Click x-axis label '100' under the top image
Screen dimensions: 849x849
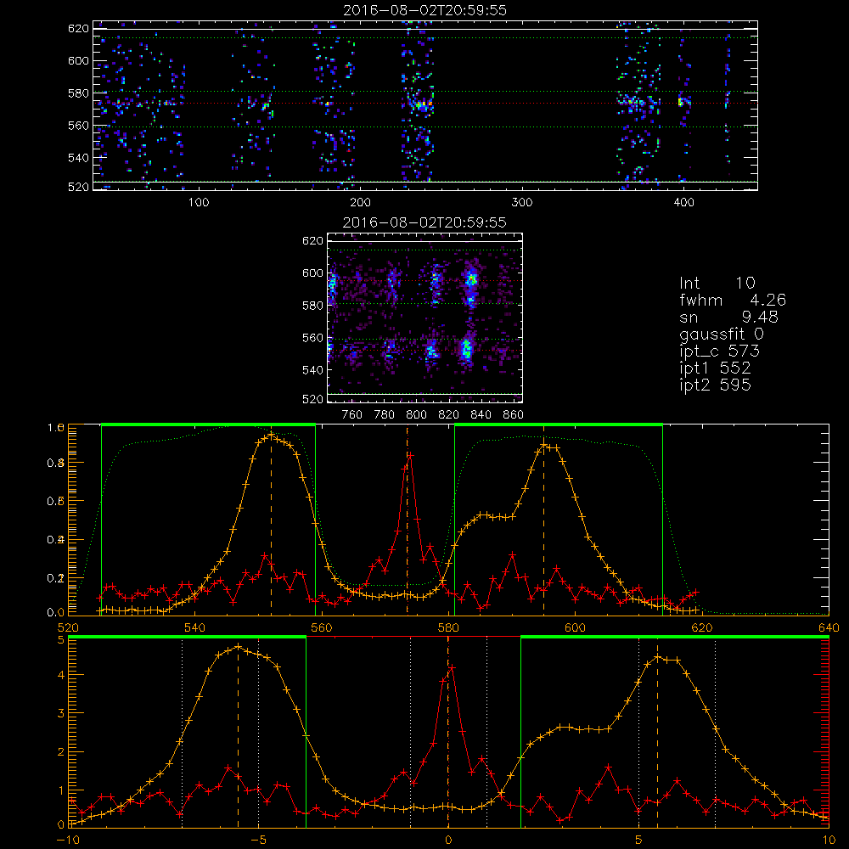pyautogui.click(x=198, y=203)
